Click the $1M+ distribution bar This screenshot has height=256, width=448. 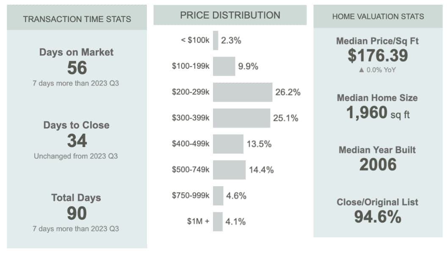[218, 222]
